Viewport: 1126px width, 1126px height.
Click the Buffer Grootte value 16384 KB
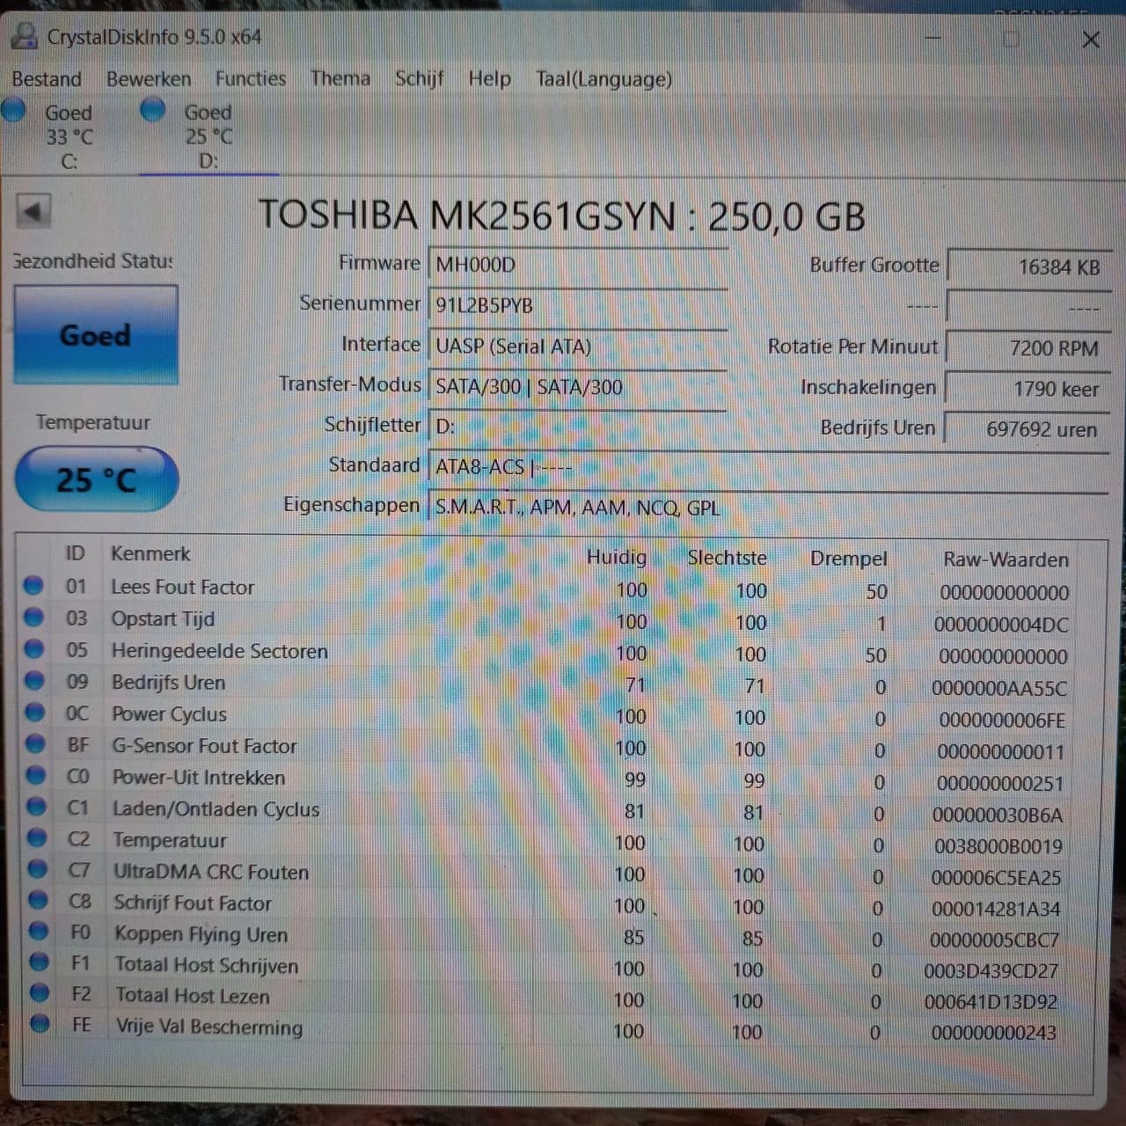(x=1027, y=267)
